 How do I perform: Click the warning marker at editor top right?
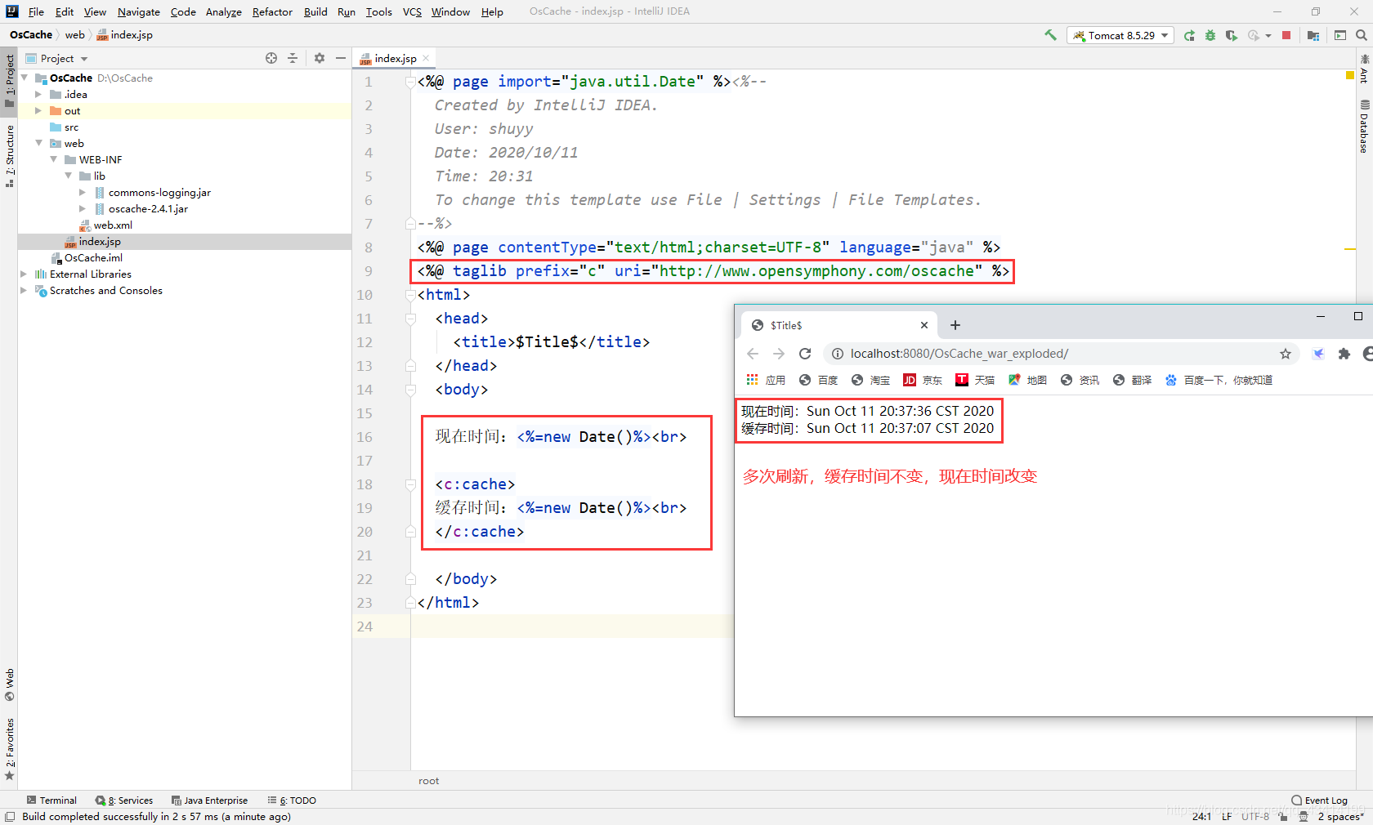point(1350,75)
